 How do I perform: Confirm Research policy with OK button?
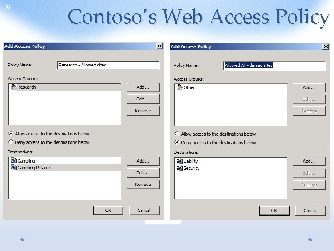coord(108,211)
